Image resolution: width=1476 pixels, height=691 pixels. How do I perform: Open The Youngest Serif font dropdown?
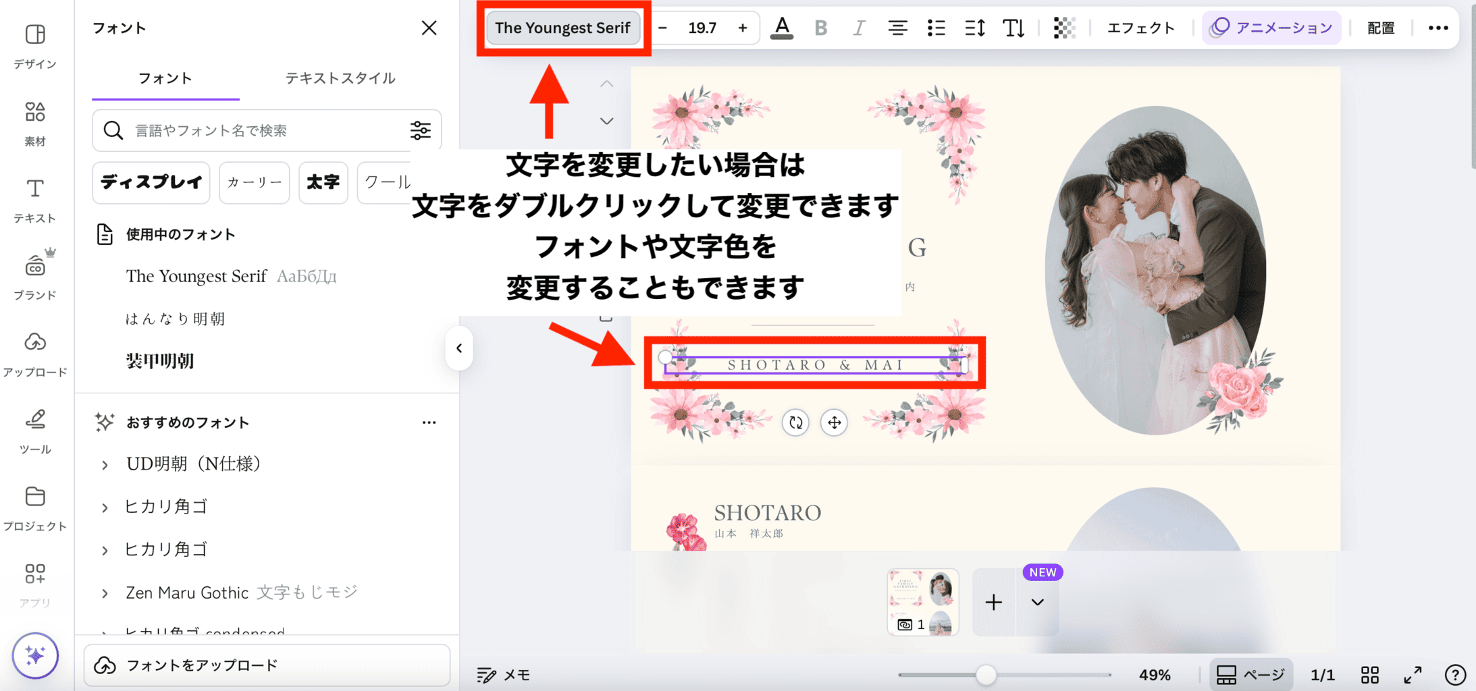click(x=562, y=28)
